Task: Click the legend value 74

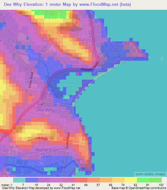Action: tap(123, 185)
